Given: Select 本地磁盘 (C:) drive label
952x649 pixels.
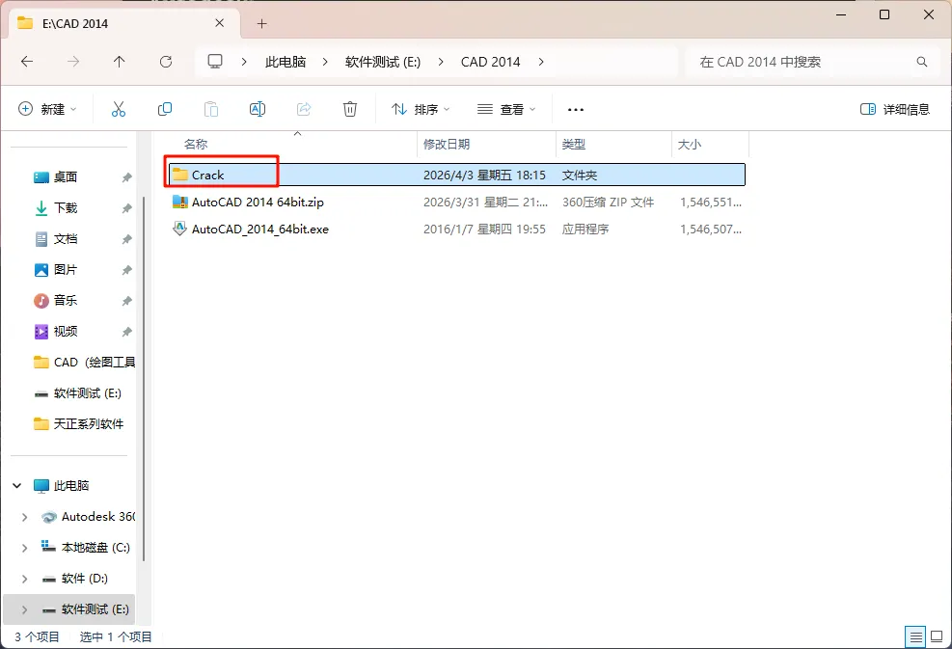Looking at the screenshot, I should [95, 548].
